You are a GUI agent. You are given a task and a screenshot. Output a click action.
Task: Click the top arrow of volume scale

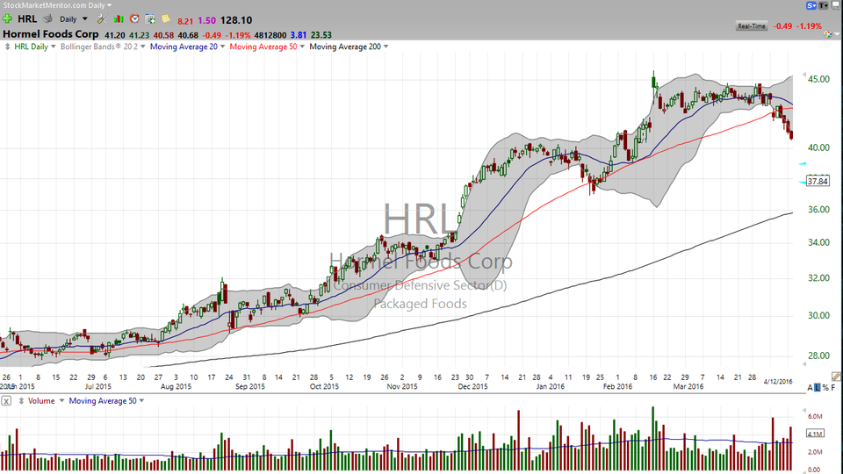pos(804,408)
